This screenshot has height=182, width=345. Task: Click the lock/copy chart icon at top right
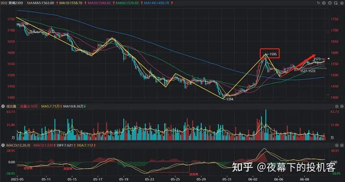(336, 3)
